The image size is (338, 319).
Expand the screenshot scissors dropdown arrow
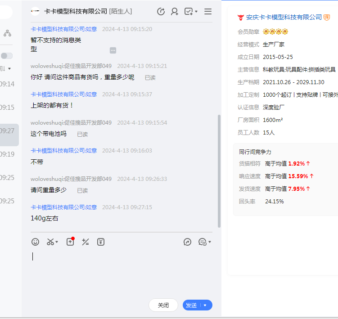[x=57, y=243]
